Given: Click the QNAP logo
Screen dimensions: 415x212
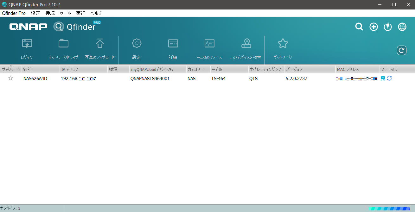Looking at the screenshot, I should coord(28,27).
